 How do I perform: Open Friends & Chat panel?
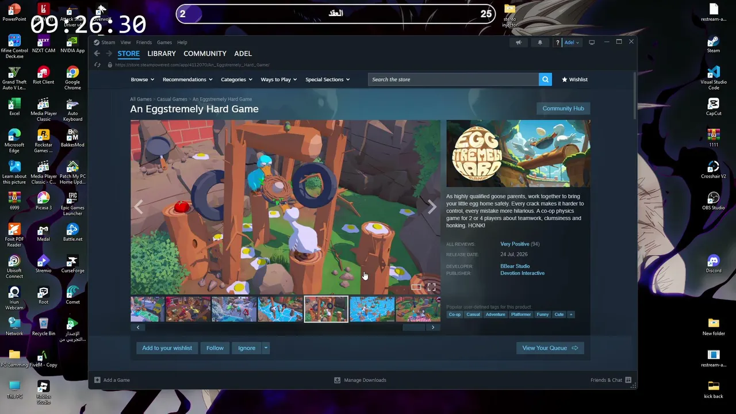point(611,380)
